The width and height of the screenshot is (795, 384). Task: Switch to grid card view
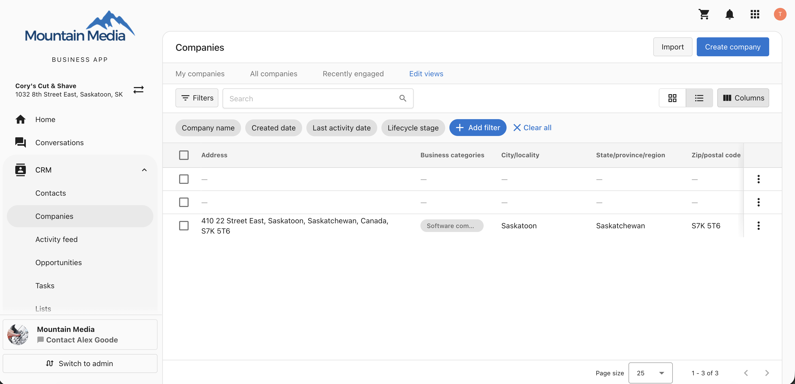pyautogui.click(x=672, y=98)
